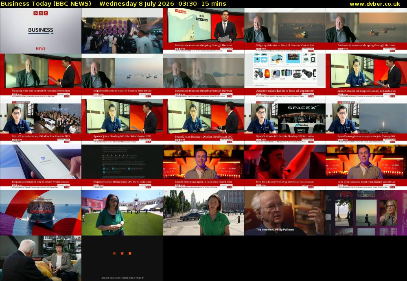Screen dimensions: 407x281
Task: Select the Esports World Cup opens thumbnail
Action: tap(203, 167)
